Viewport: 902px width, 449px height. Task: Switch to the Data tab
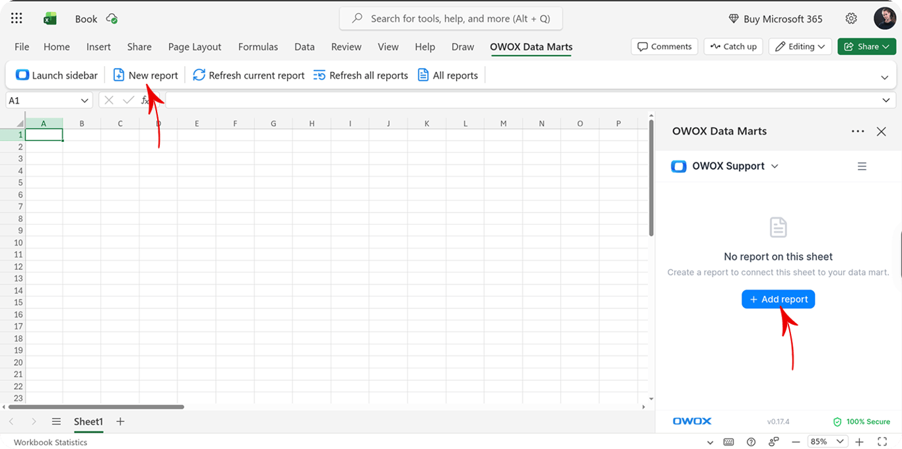304,47
